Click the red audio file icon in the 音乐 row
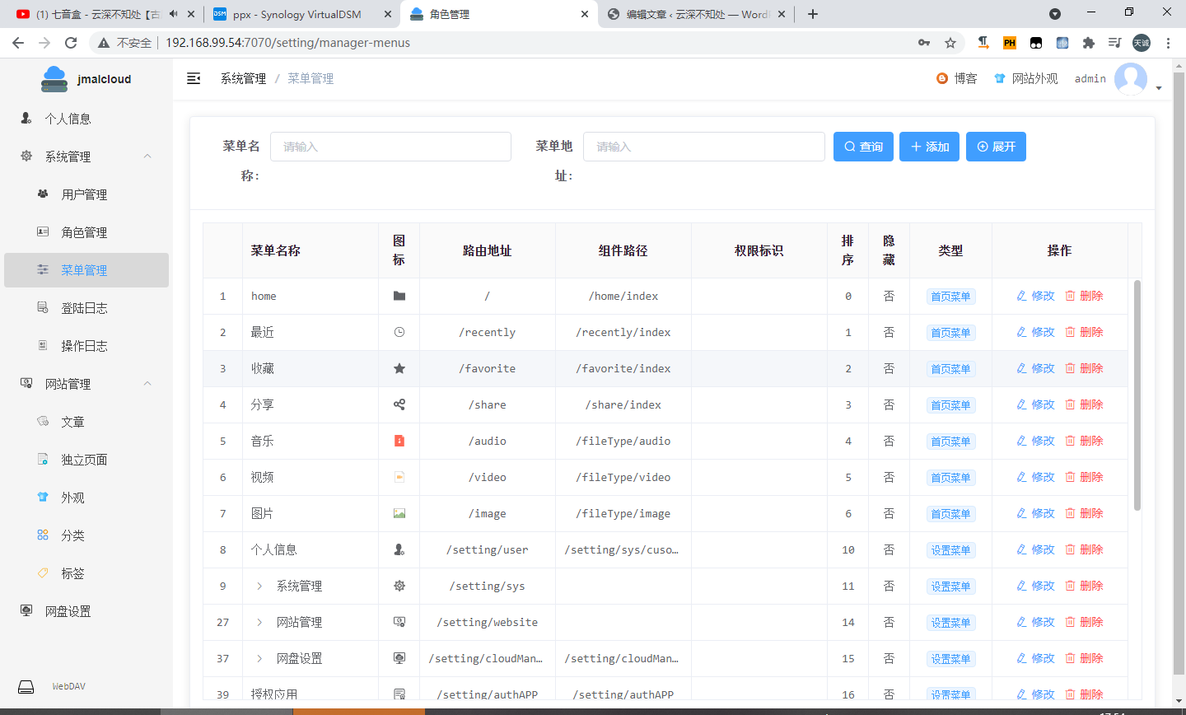This screenshot has height=715, width=1186. click(399, 441)
